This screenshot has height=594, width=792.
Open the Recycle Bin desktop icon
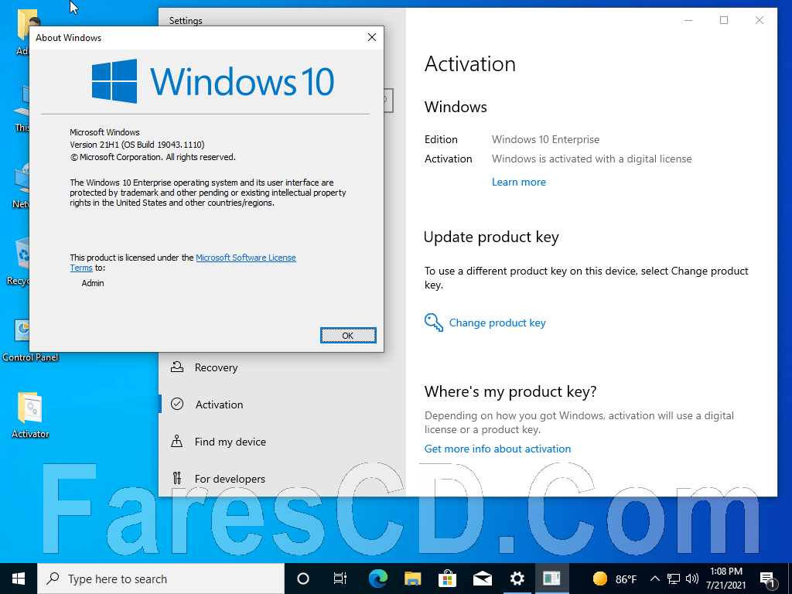[x=19, y=261]
